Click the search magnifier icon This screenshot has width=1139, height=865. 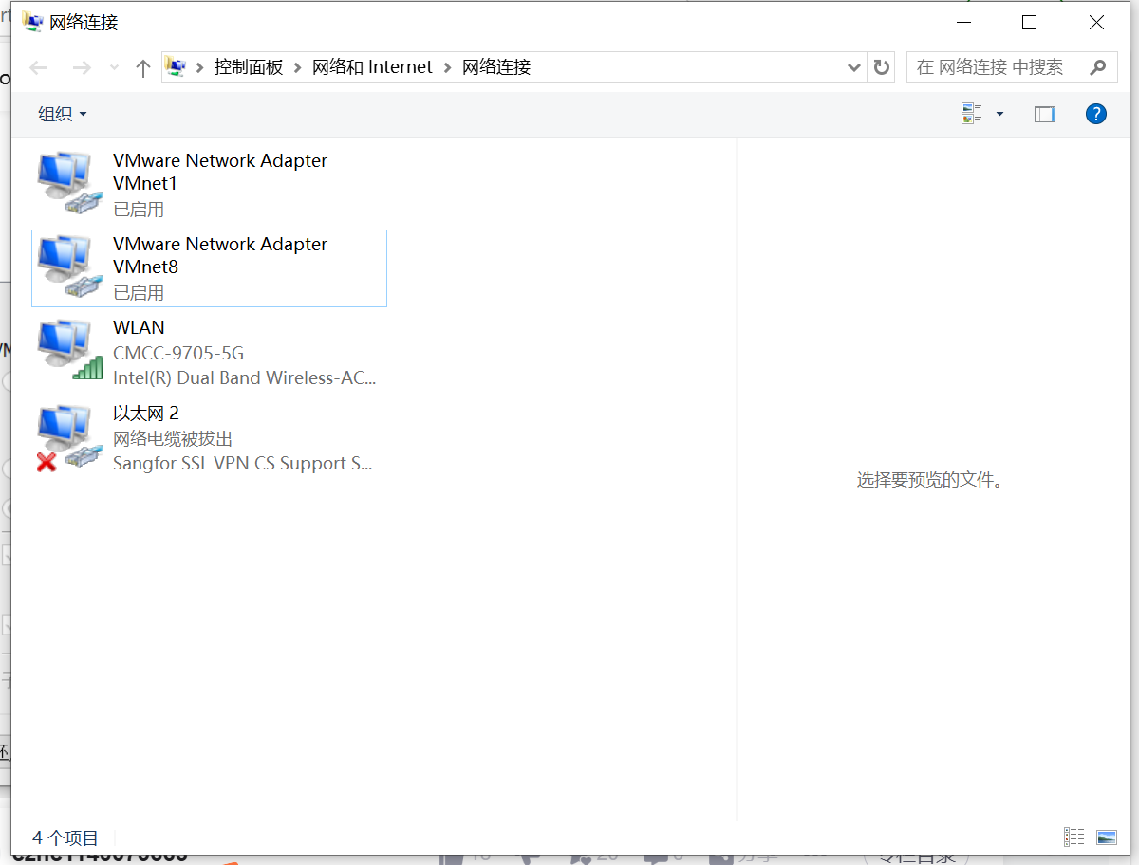(x=1098, y=67)
